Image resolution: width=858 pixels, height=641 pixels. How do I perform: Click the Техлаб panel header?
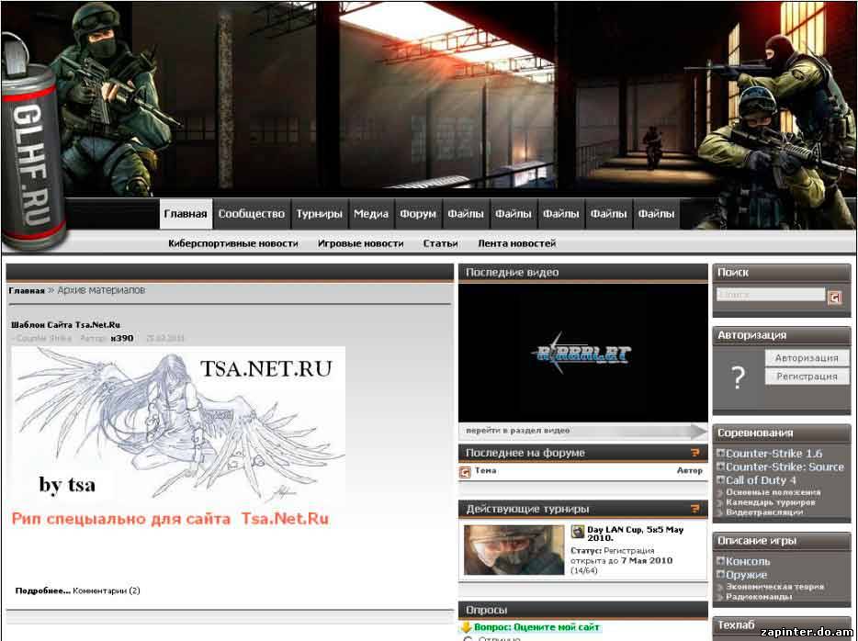click(782, 625)
